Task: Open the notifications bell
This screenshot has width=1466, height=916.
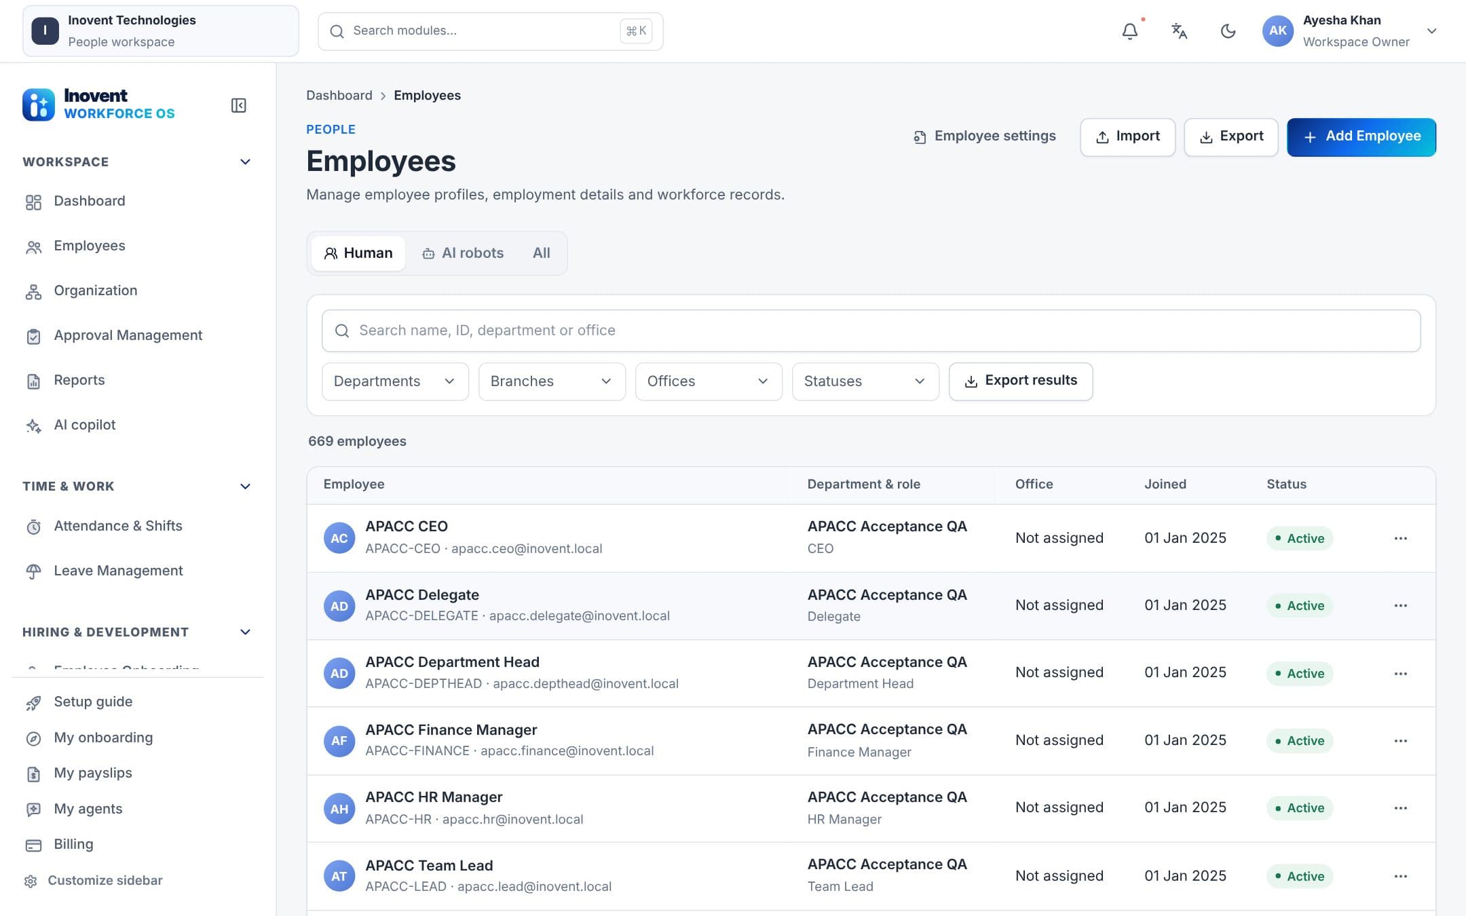Action: (1130, 31)
